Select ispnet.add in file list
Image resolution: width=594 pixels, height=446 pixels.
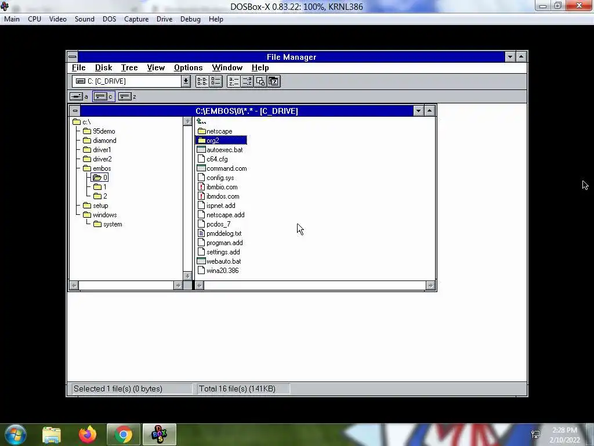(216, 206)
